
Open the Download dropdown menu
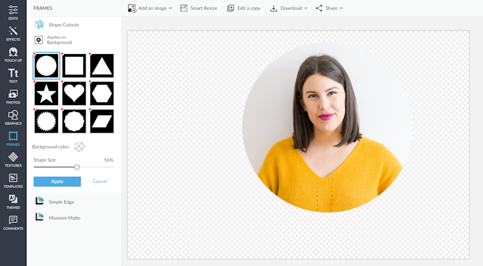[289, 8]
